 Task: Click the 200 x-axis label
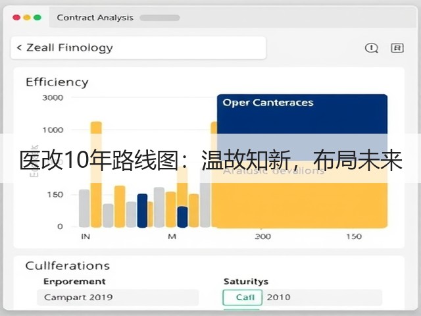point(262,236)
